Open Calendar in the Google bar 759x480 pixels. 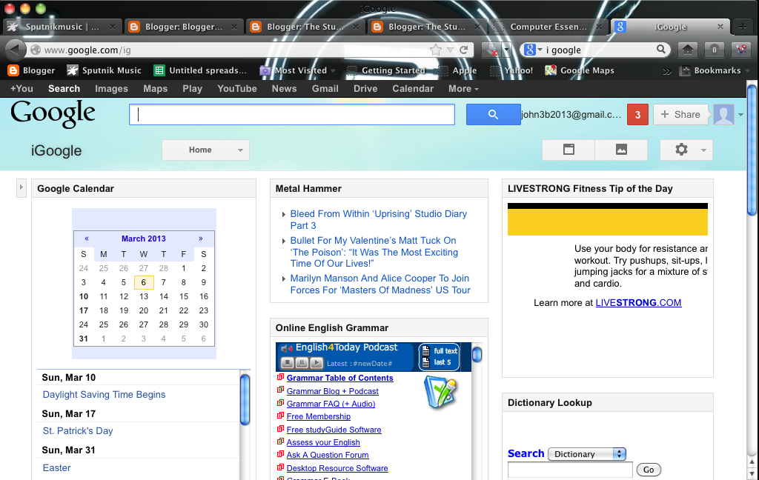pyautogui.click(x=413, y=89)
